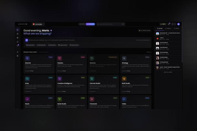Open the Cutout red circle thumbnail
Screen dimensions: 197x131
click(x=157, y=39)
